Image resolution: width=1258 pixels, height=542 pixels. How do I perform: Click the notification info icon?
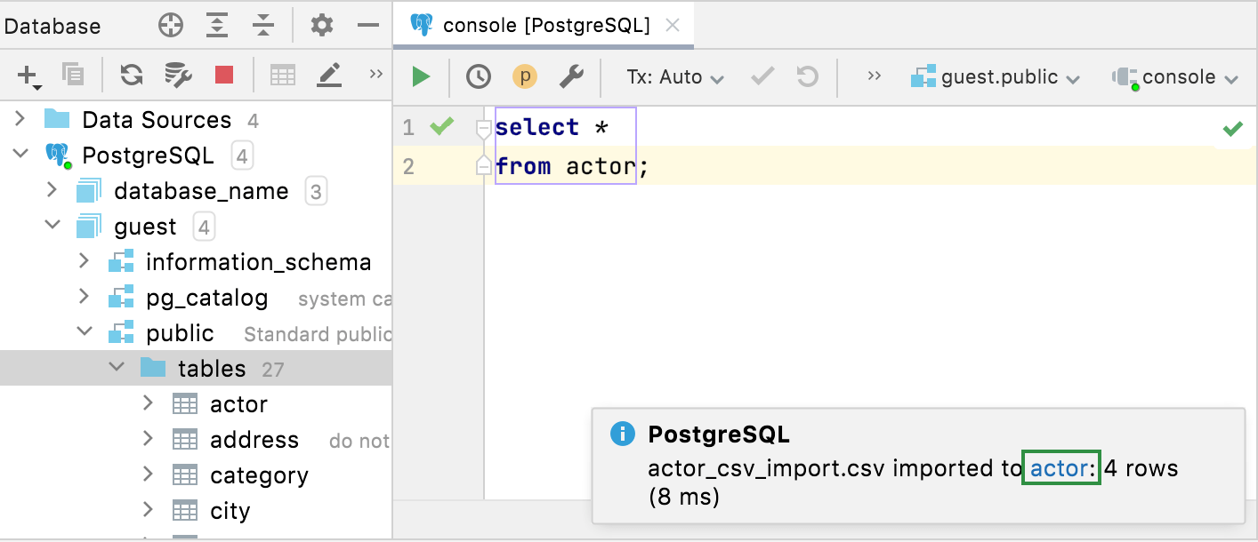623,434
